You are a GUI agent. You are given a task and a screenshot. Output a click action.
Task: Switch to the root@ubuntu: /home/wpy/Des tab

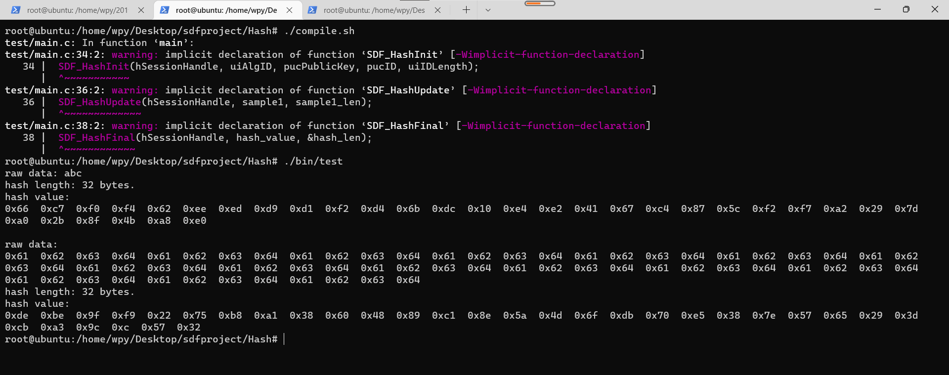tap(374, 10)
